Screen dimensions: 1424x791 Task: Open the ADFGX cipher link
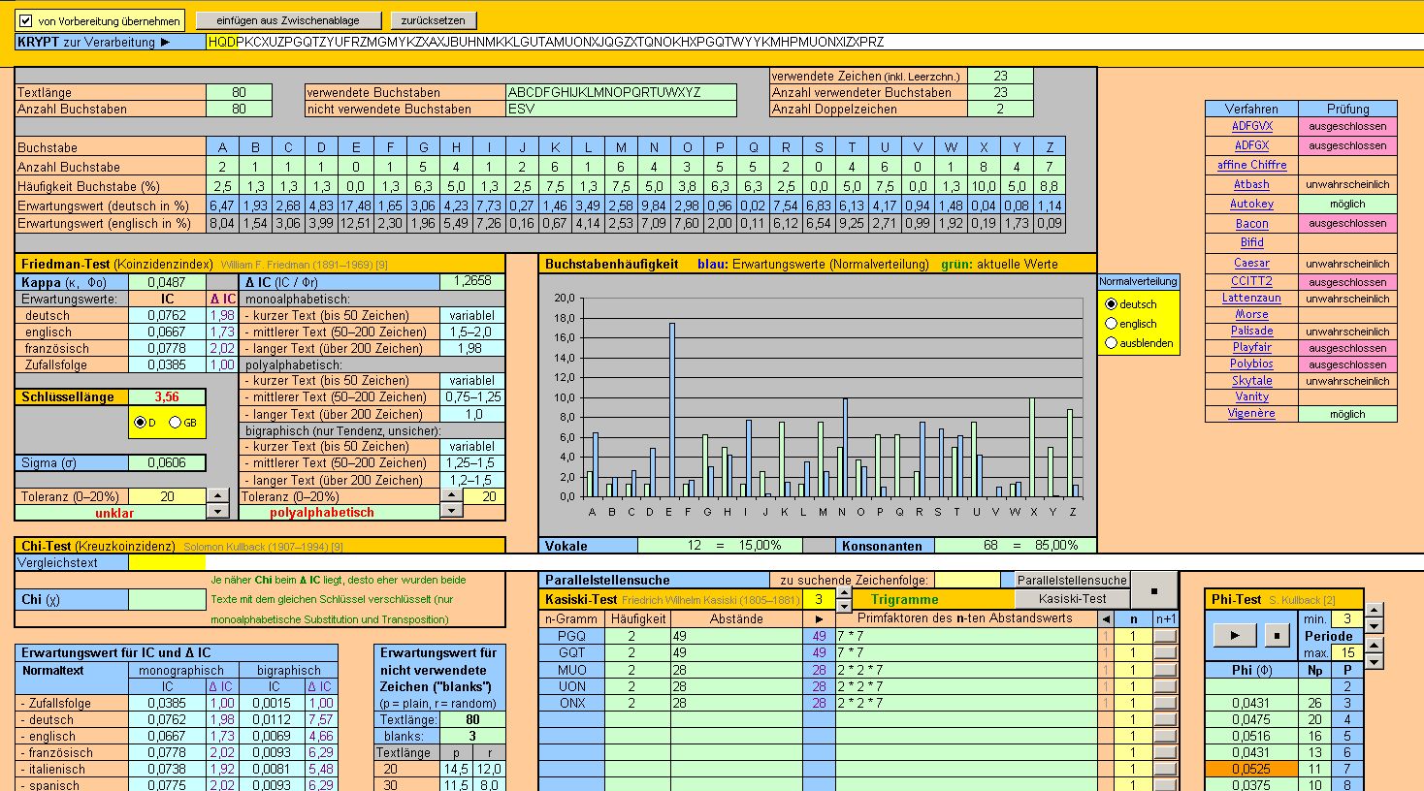pos(1251,145)
